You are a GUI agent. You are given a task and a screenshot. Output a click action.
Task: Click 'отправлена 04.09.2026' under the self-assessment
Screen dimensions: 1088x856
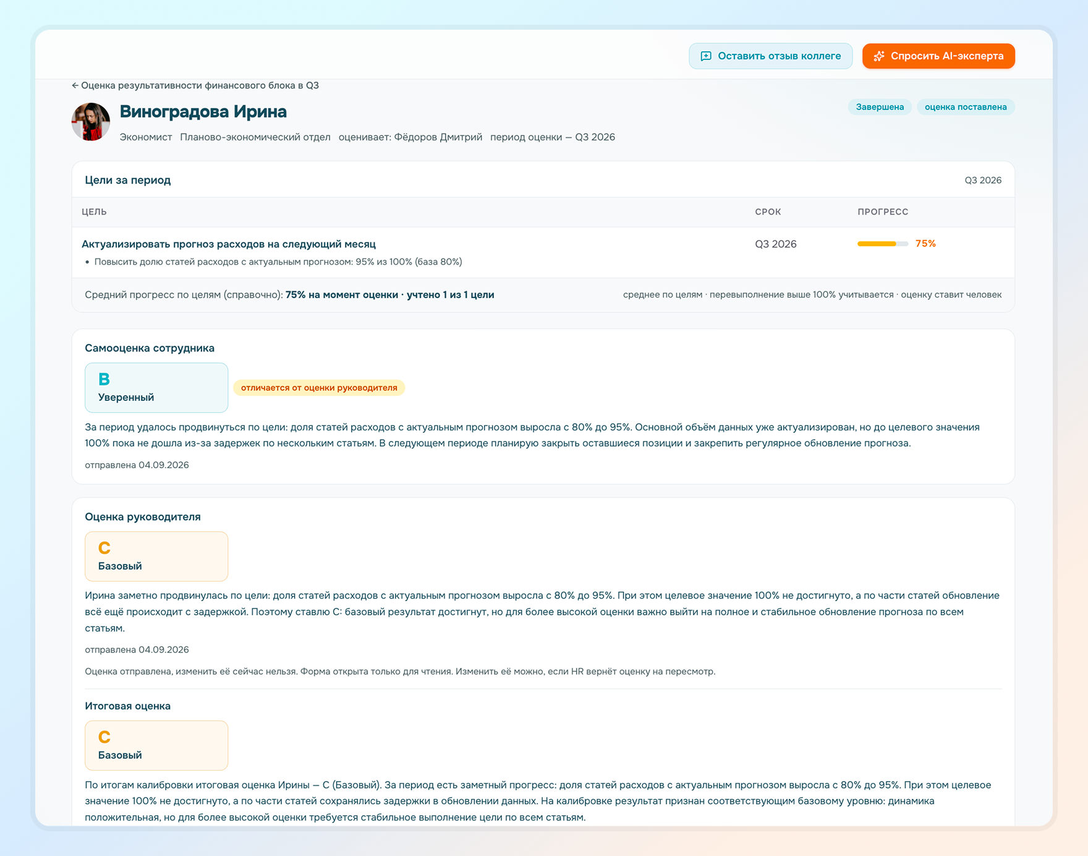tap(137, 465)
